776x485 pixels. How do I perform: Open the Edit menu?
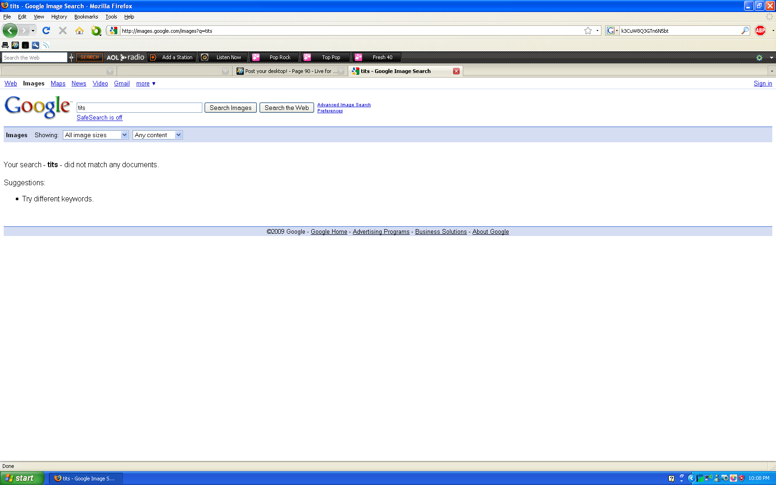tap(22, 17)
